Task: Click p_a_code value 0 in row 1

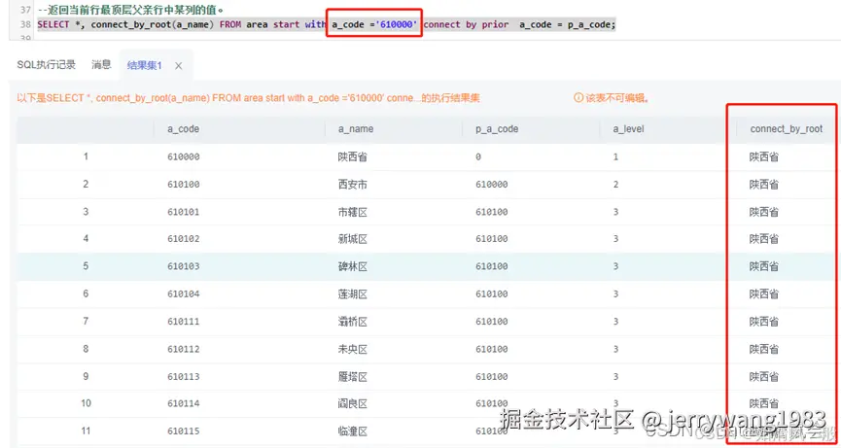Action: [x=478, y=157]
